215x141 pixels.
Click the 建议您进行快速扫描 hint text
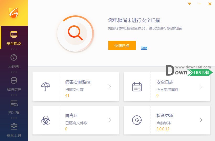(165, 28)
